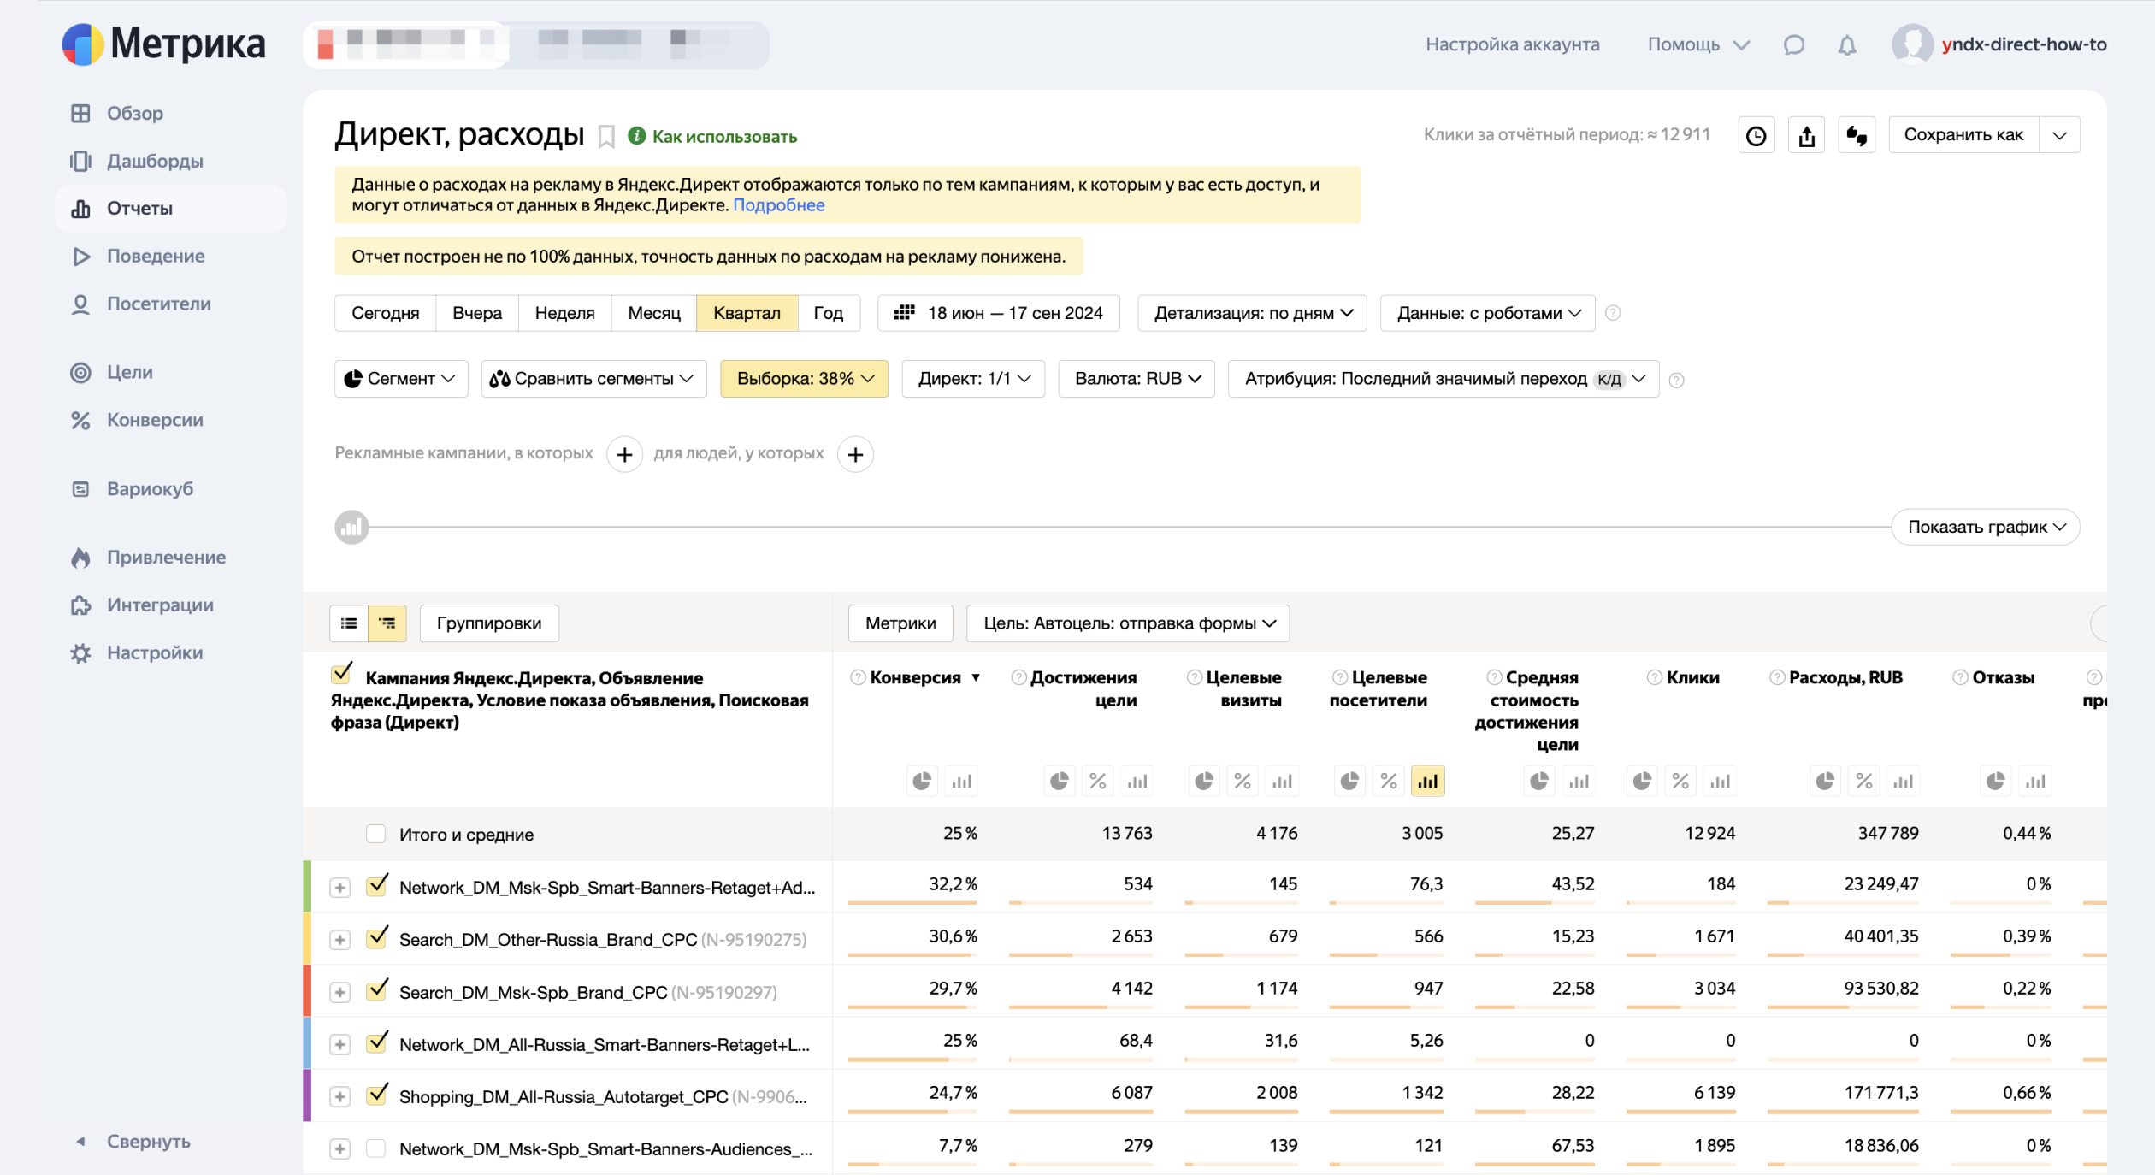Select percent icon under Клики column
Viewport: 2155px width, 1175px height.
click(x=1680, y=781)
